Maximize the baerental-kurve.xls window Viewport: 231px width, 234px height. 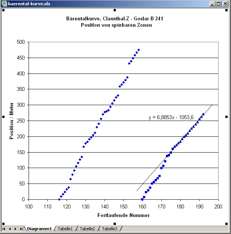[219, 4]
